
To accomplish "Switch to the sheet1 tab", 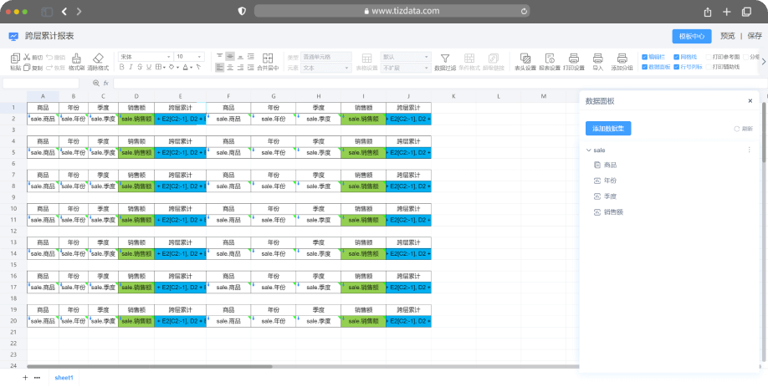I will (x=64, y=378).
